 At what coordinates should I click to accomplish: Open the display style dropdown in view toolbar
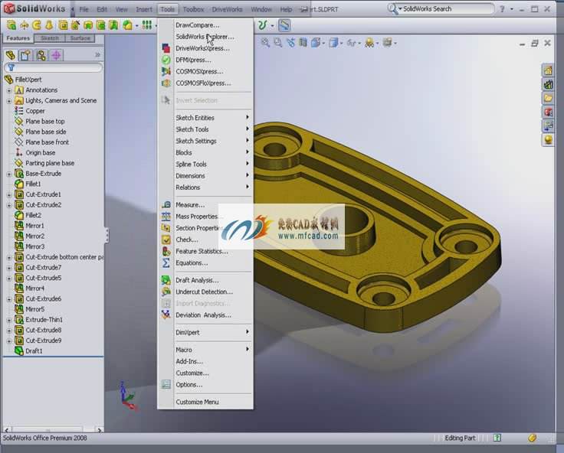pos(341,43)
